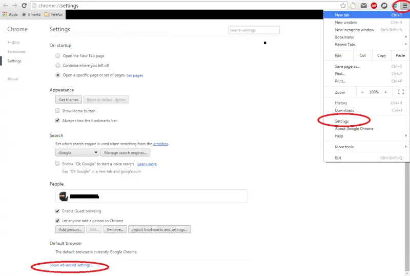Select Save page as menu item
The width and height of the screenshot is (410, 276).
pos(366,66)
